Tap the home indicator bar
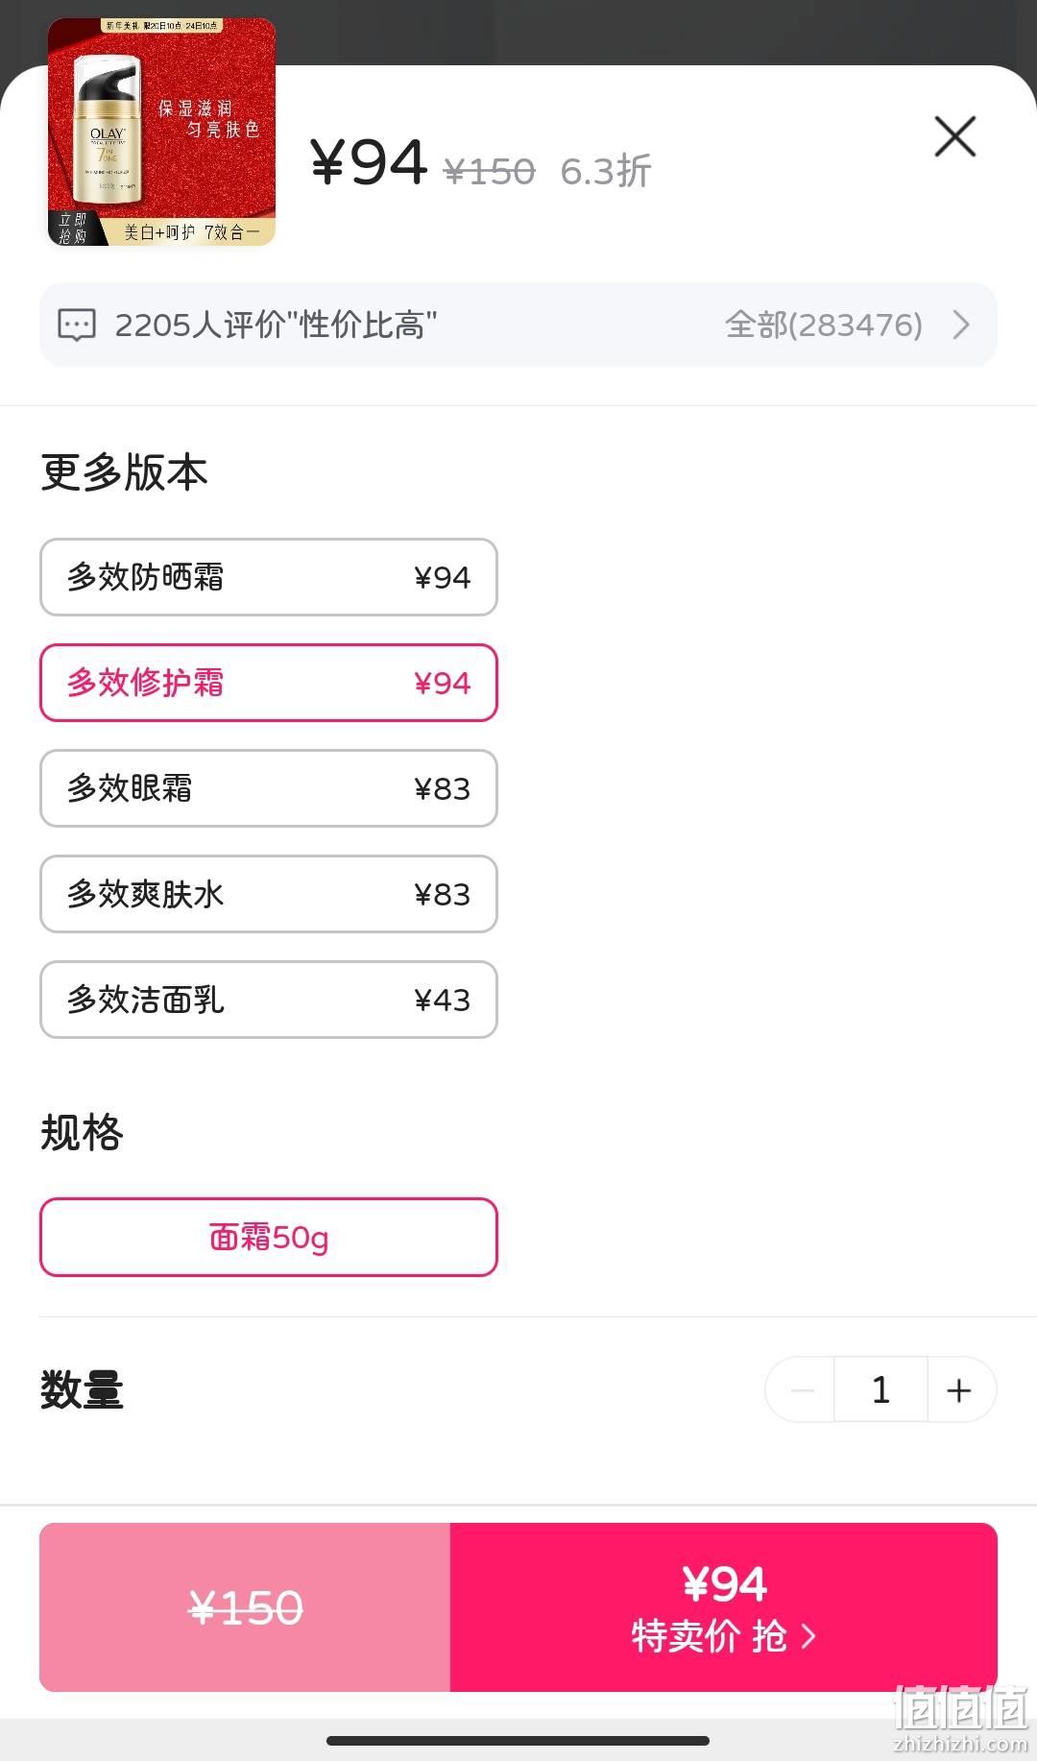Screen dimensions: 1037x1761 (518, 1741)
